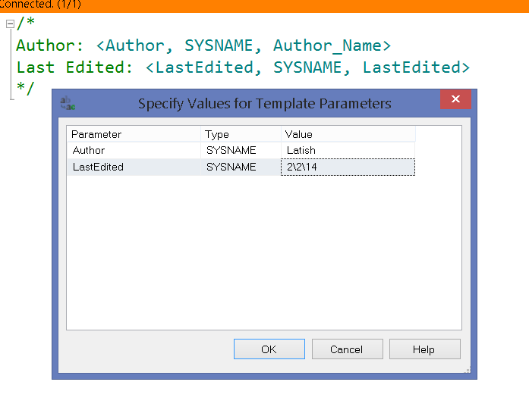Click the SYSNAME type of Author

pos(241,150)
